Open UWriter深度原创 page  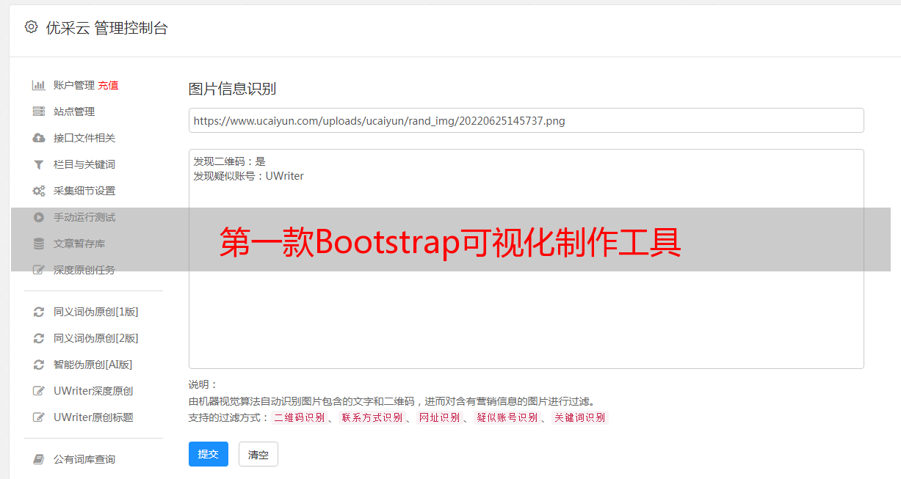pyautogui.click(x=93, y=391)
